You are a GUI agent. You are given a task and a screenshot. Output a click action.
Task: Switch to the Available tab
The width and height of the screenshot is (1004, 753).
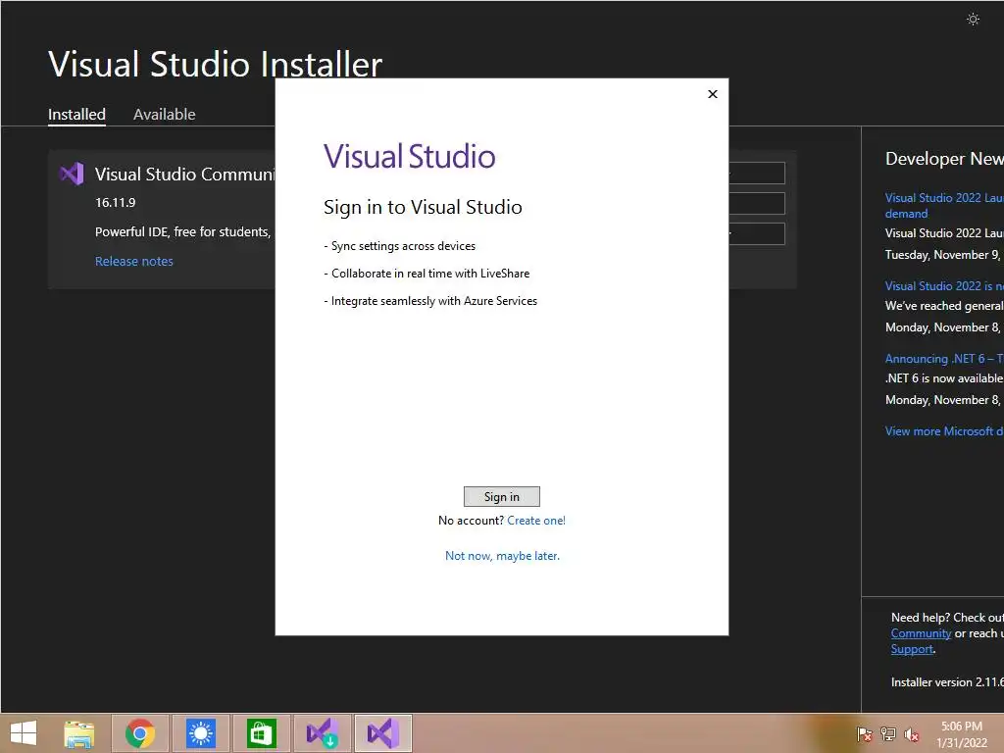pos(164,115)
